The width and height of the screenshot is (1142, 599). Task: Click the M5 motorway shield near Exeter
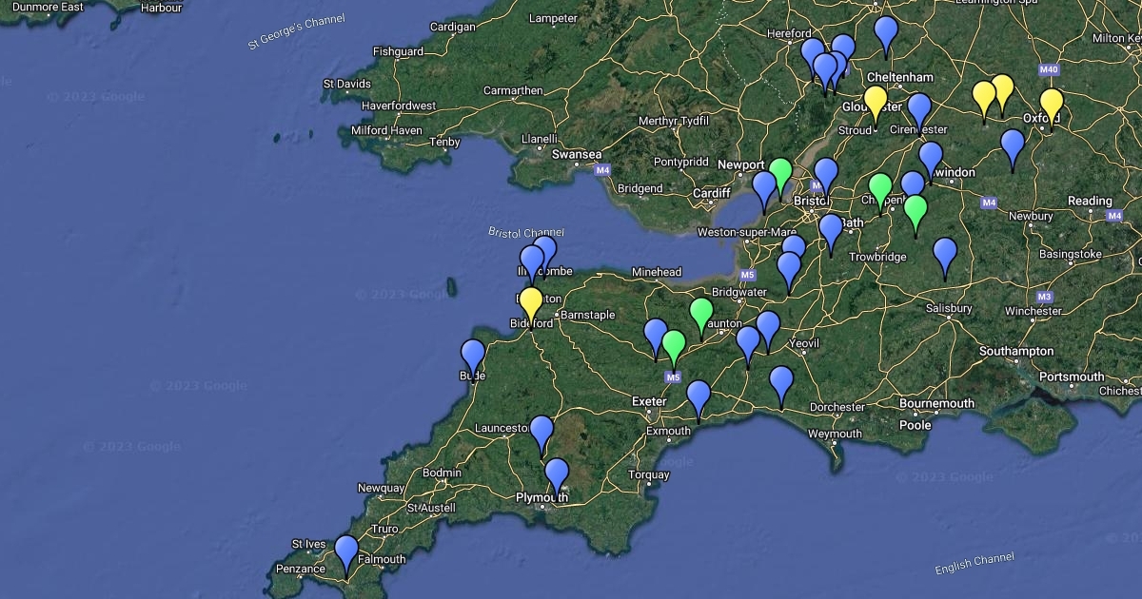(674, 377)
